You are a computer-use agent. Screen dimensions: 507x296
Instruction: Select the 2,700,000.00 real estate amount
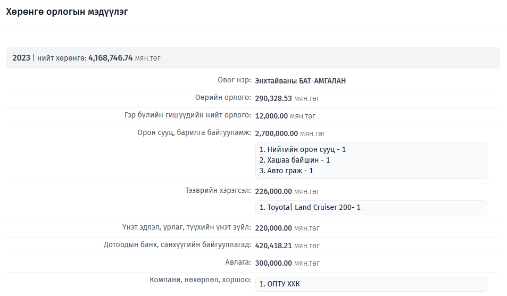[x=276, y=133]
